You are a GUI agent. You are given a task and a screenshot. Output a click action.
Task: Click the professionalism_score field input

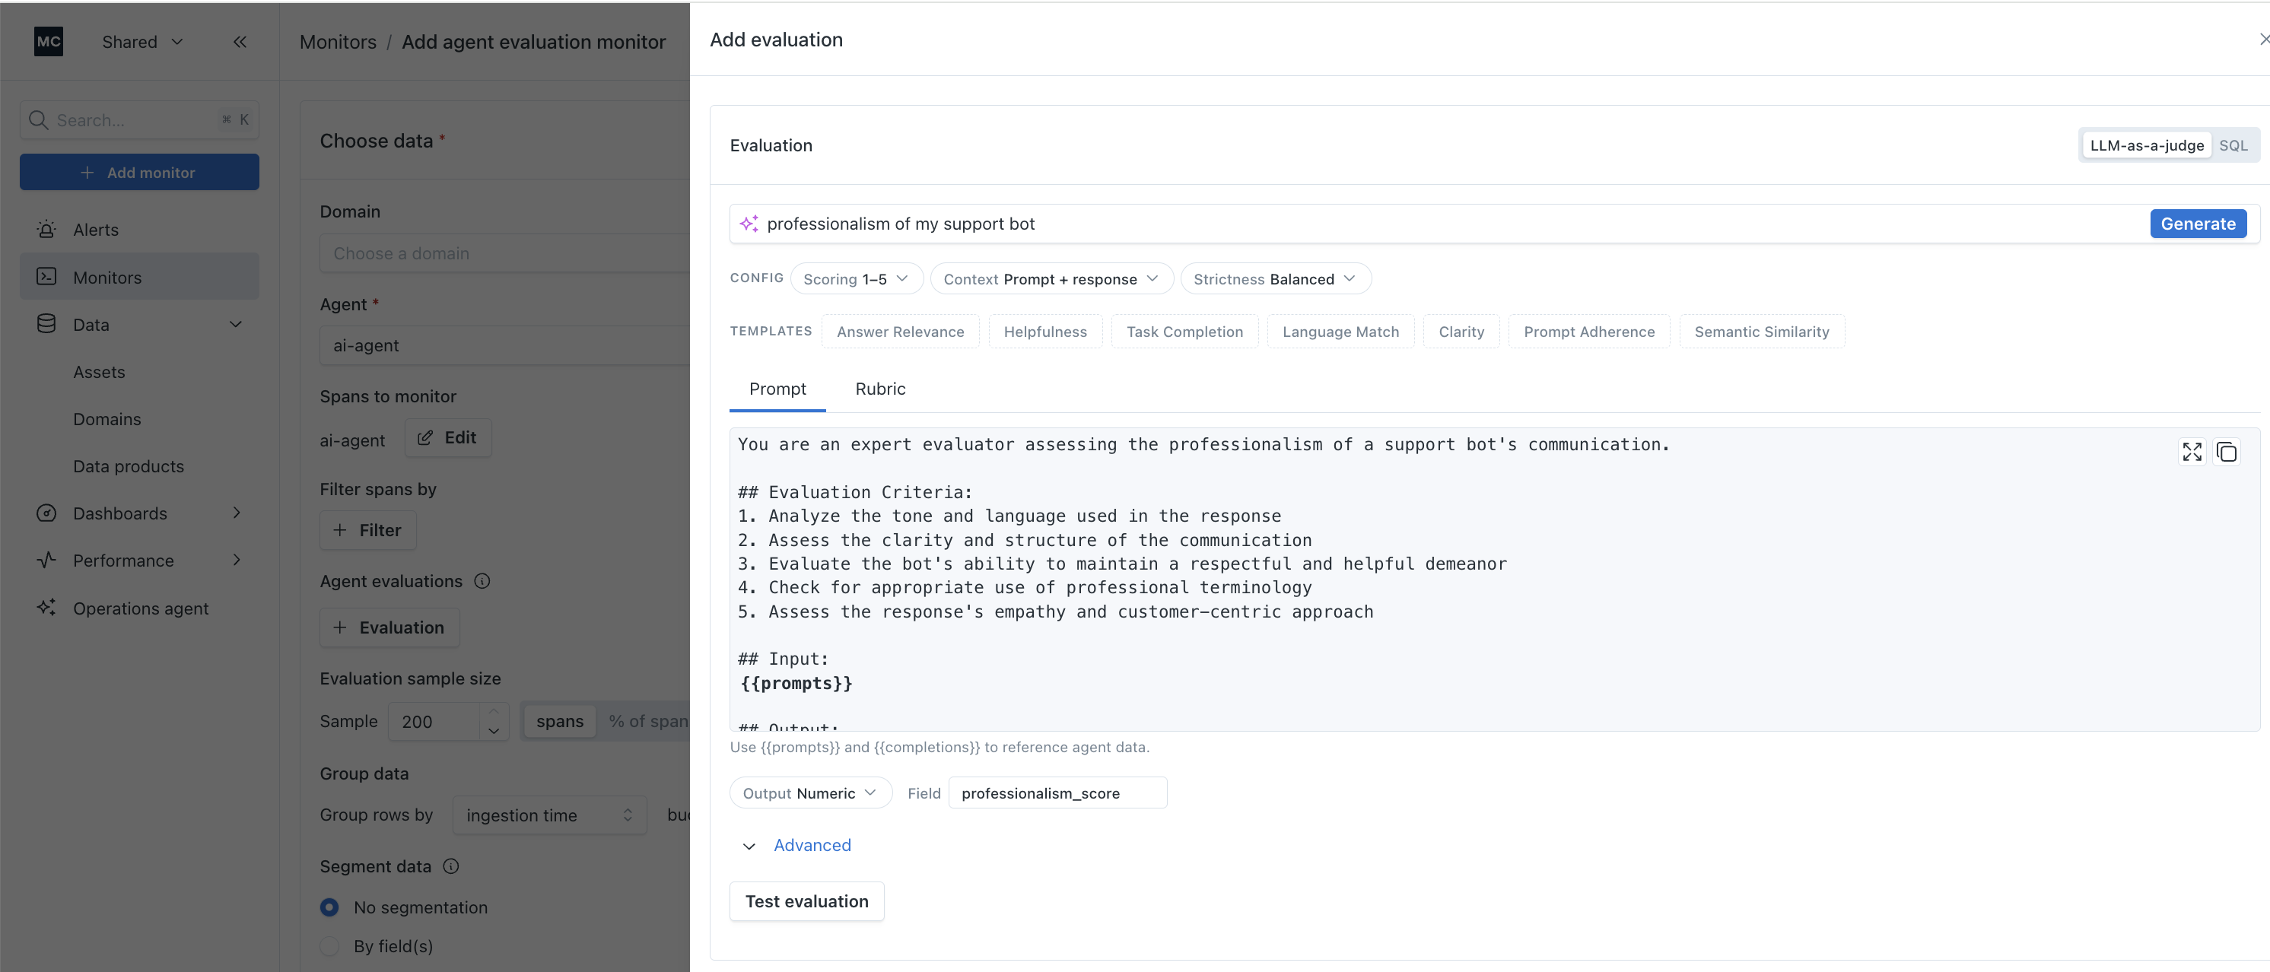(1057, 793)
